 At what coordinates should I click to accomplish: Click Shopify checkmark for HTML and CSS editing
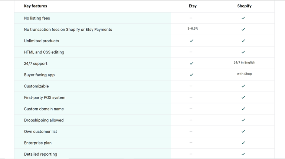(243, 52)
